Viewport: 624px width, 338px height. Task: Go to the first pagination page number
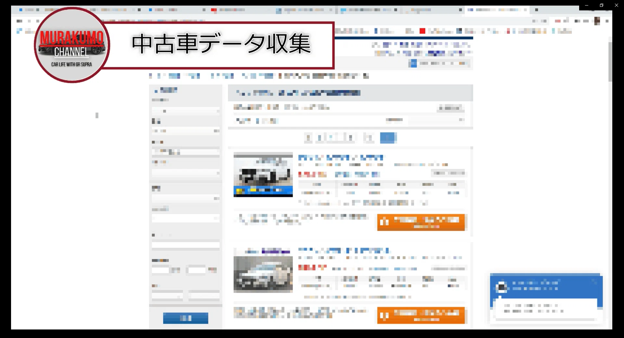(308, 138)
